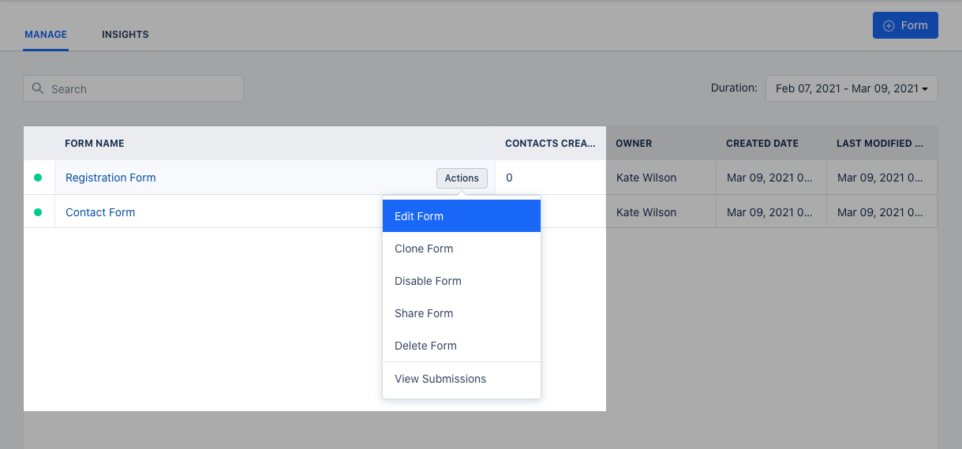Click the created date in Contact Form row
962x449 pixels.
(769, 212)
